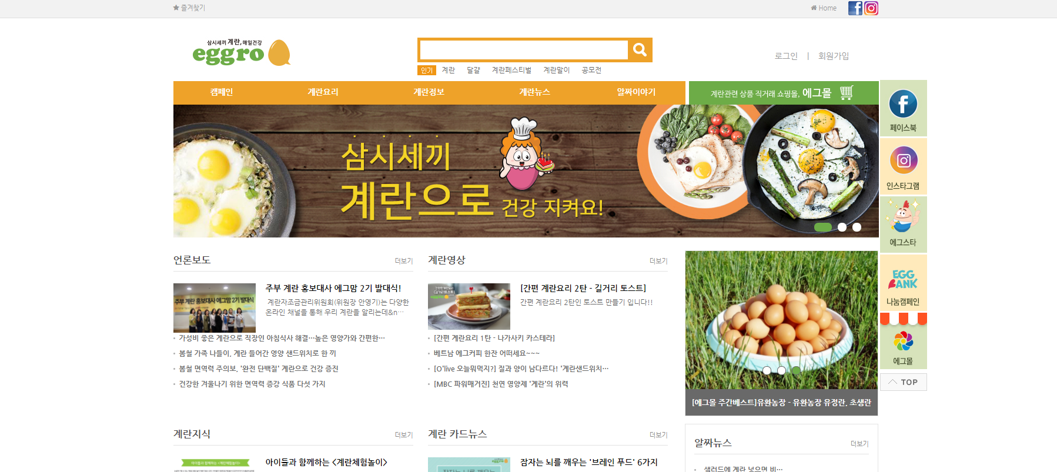Expand 알짜뉴스 with 더보기 link
This screenshot has height=472, width=1057.
click(x=859, y=444)
